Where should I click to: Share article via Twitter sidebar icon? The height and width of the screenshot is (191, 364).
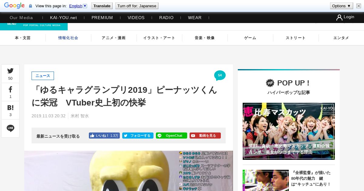[x=10, y=74]
